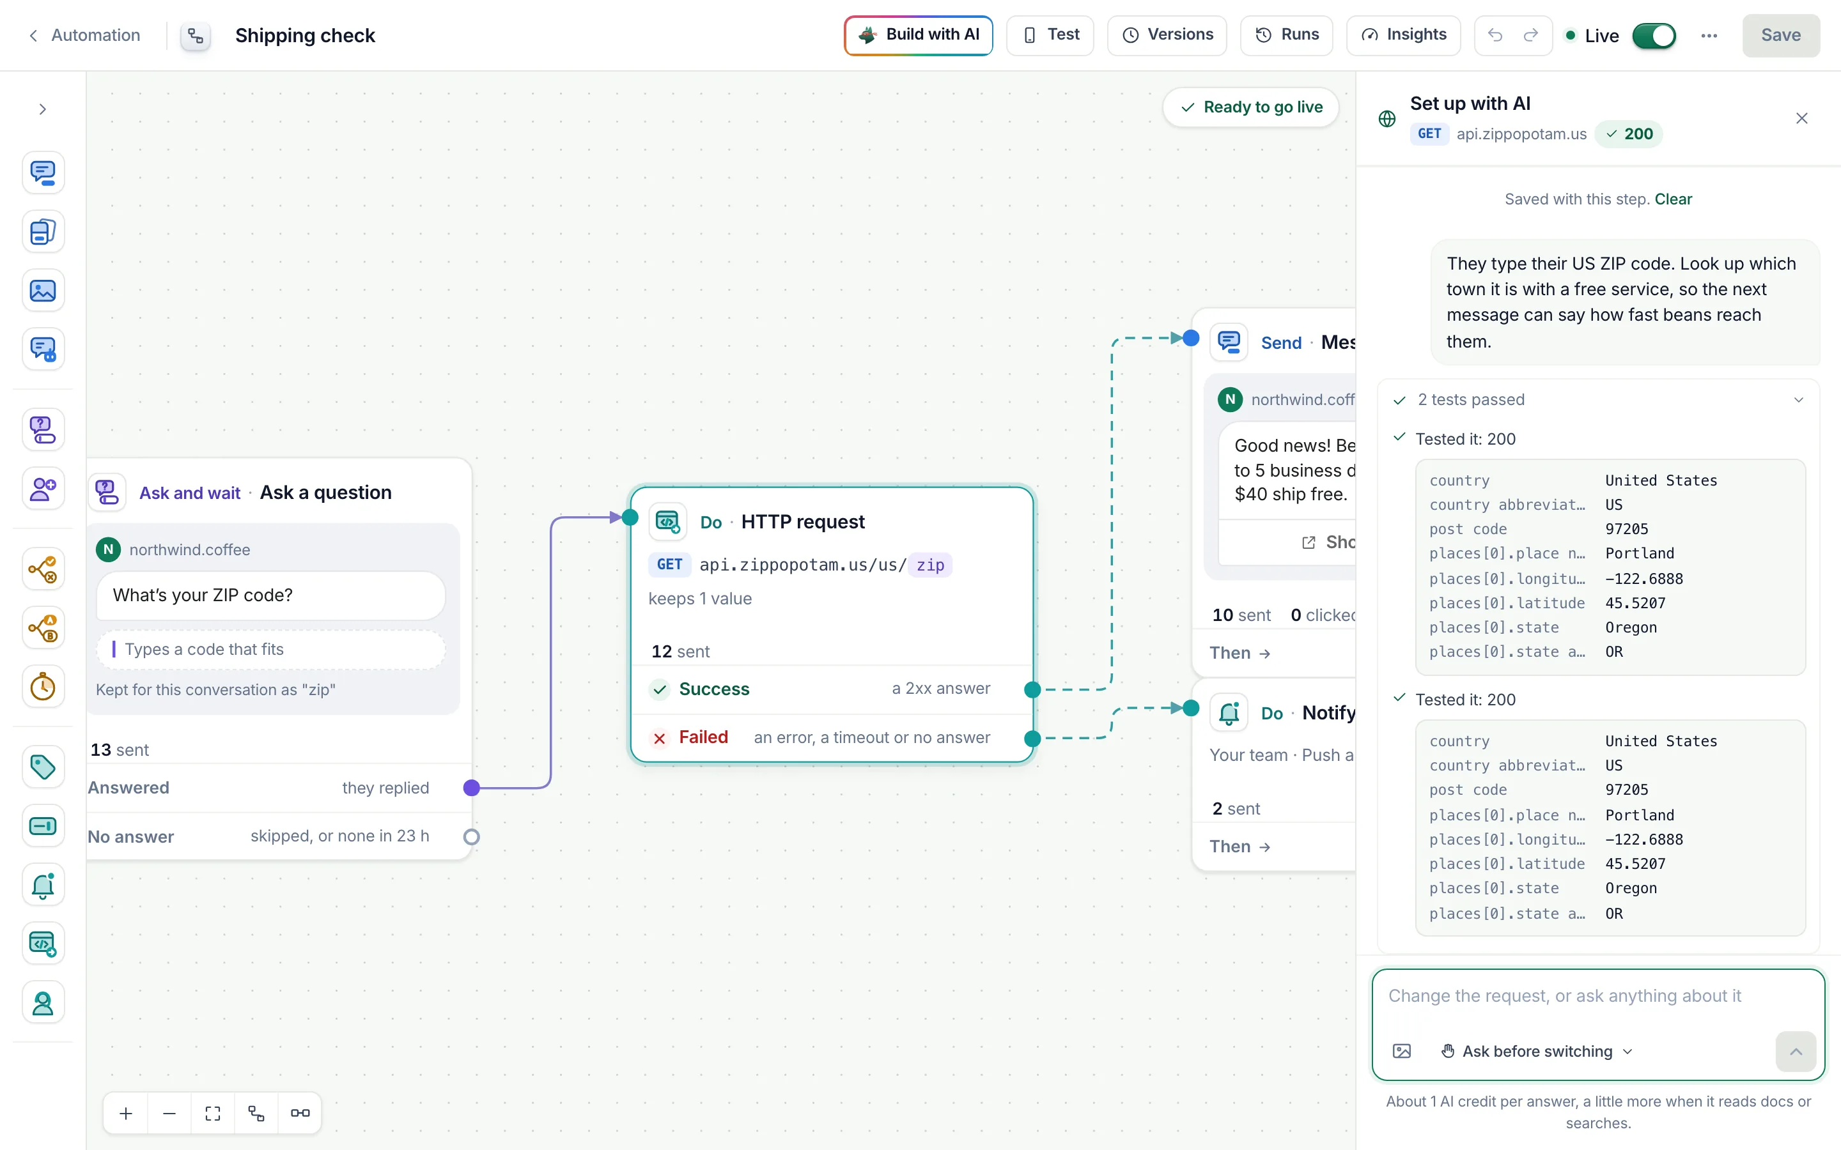The image size is (1841, 1150).
Task: Click Clear saved conversation link
Action: pos(1673,199)
